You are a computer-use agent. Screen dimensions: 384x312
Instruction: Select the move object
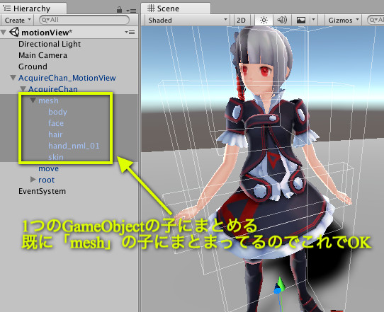coord(48,168)
